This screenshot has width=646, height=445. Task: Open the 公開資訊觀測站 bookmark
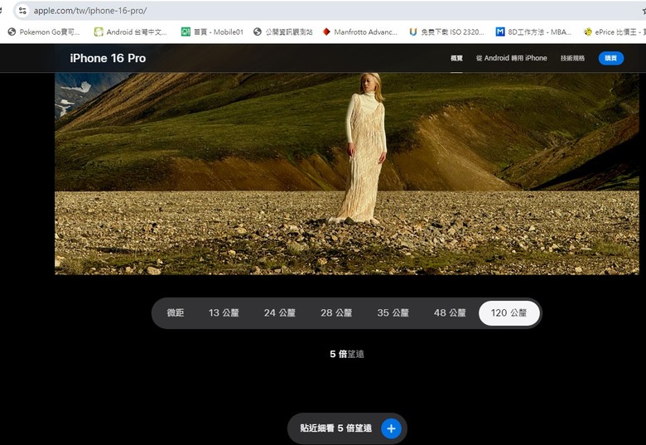tap(283, 31)
